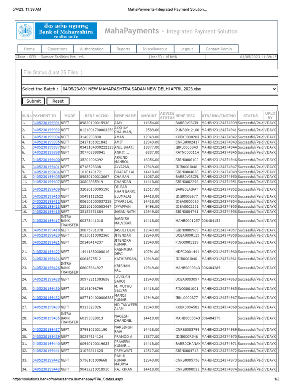
Task: Open payment ID 0405230199439 link
Action: tap(46, 337)
